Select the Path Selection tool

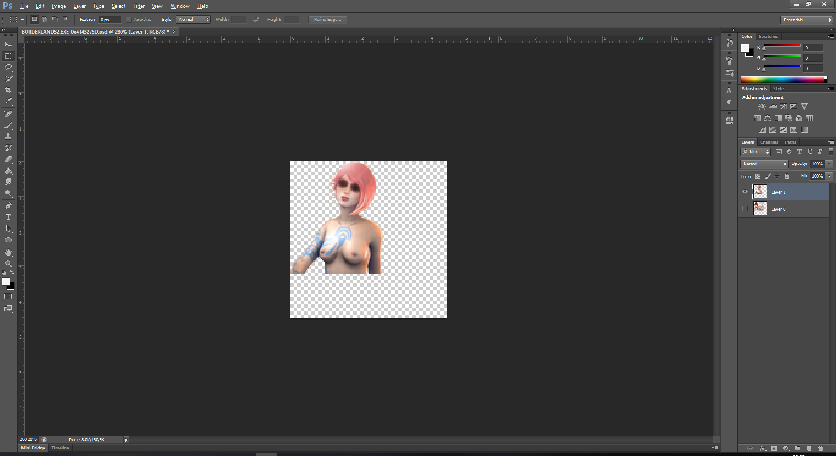click(x=8, y=228)
